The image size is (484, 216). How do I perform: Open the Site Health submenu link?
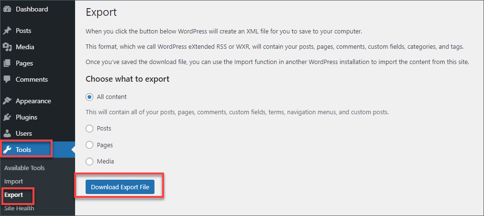(19, 208)
